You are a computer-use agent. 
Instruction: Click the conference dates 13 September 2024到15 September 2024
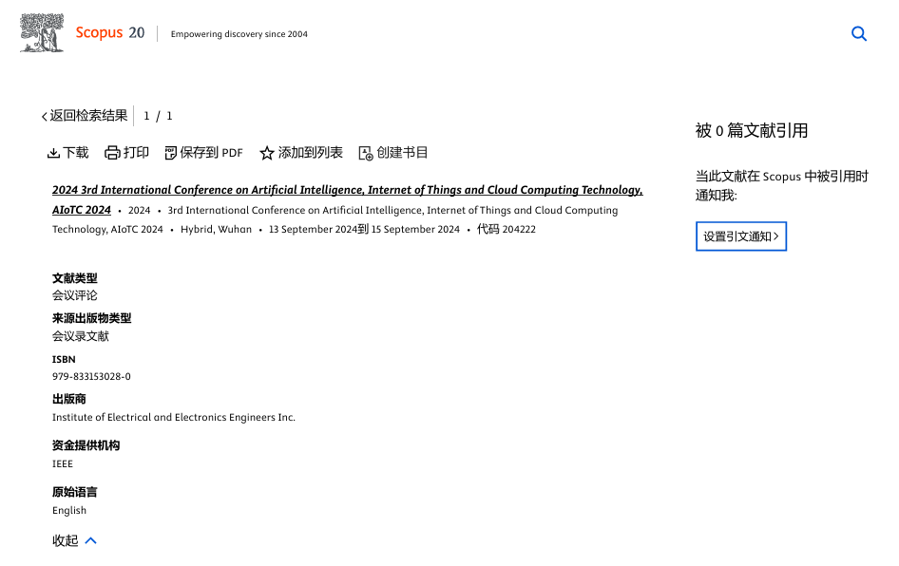pos(364,229)
